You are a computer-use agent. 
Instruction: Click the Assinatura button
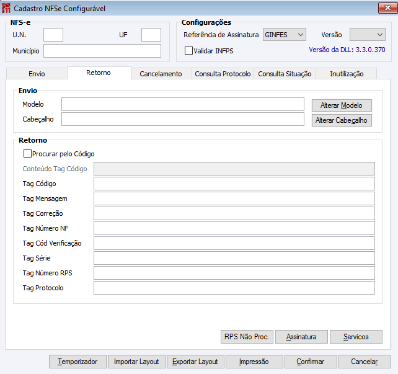(301, 337)
